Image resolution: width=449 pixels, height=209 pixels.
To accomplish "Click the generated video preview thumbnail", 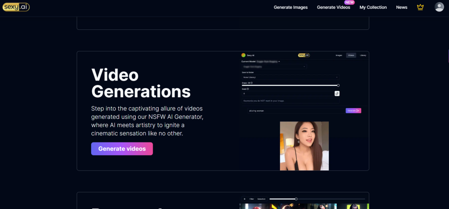I will pyautogui.click(x=304, y=145).
